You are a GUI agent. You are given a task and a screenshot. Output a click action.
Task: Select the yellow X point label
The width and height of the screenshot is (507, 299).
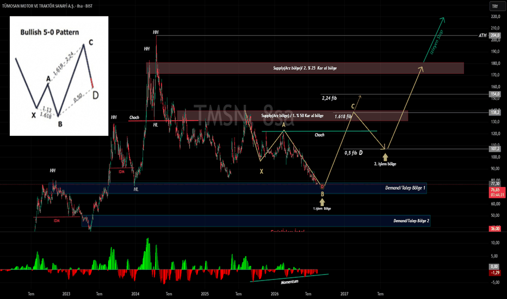[x=262, y=172]
